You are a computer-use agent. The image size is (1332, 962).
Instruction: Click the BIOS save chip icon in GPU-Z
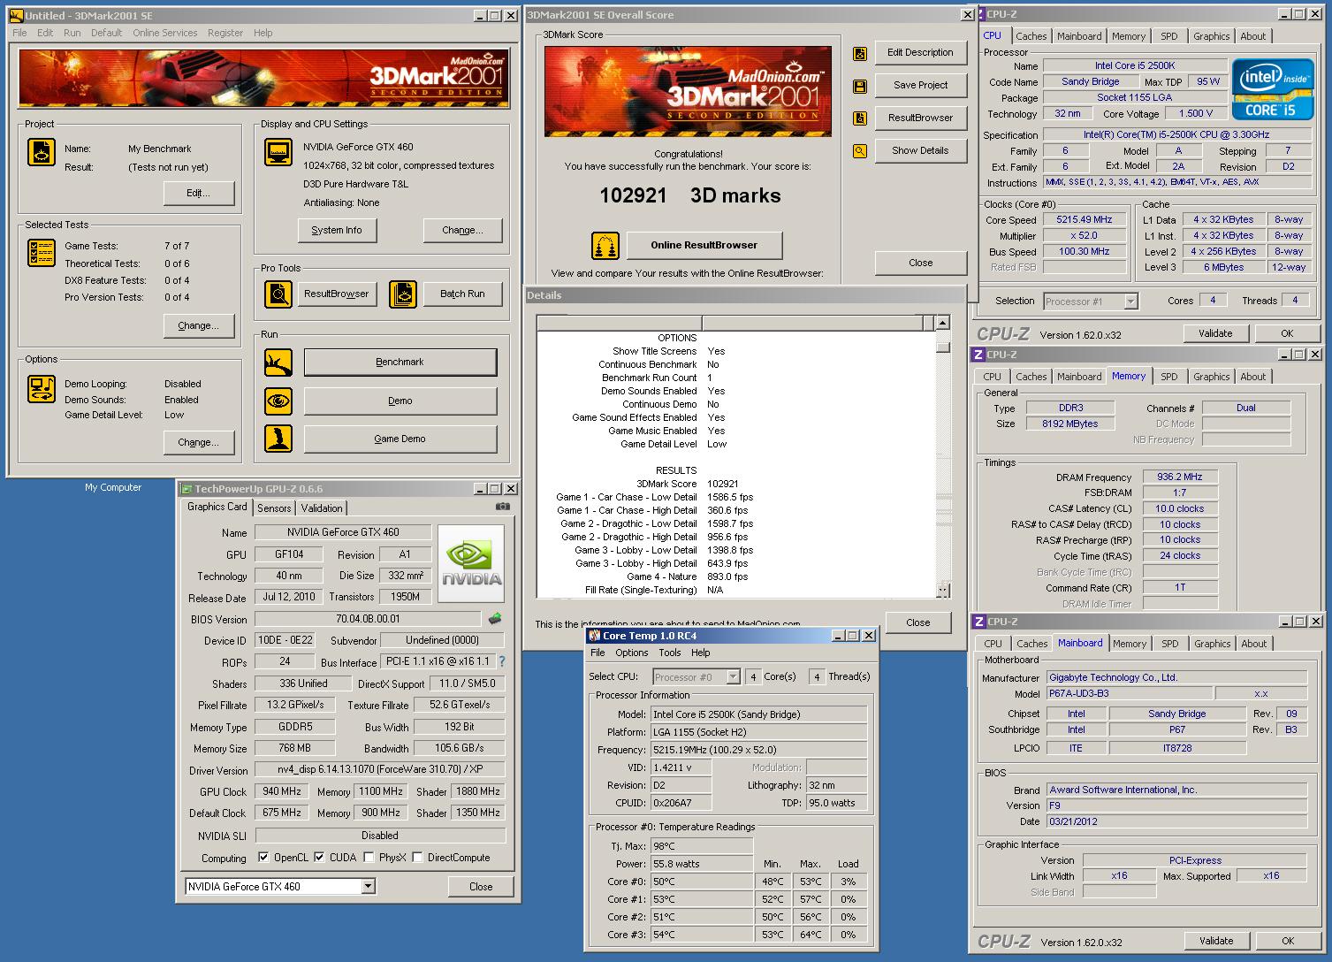tap(495, 619)
